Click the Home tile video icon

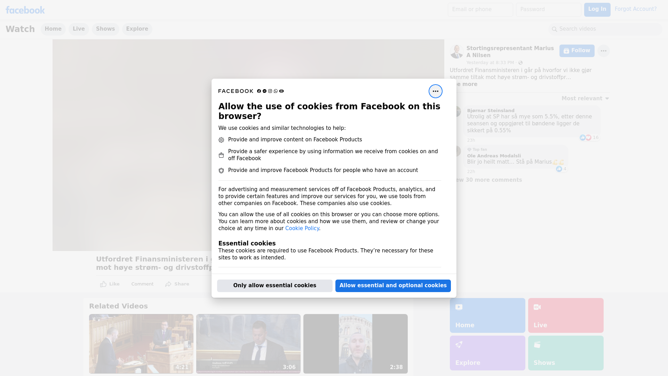click(x=459, y=307)
